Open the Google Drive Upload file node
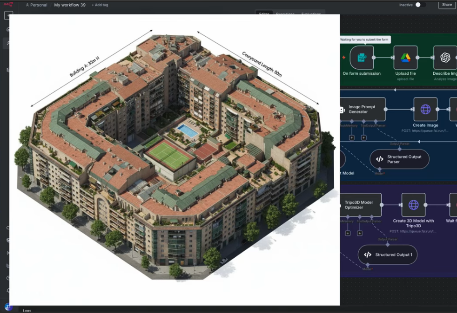 click(x=405, y=58)
